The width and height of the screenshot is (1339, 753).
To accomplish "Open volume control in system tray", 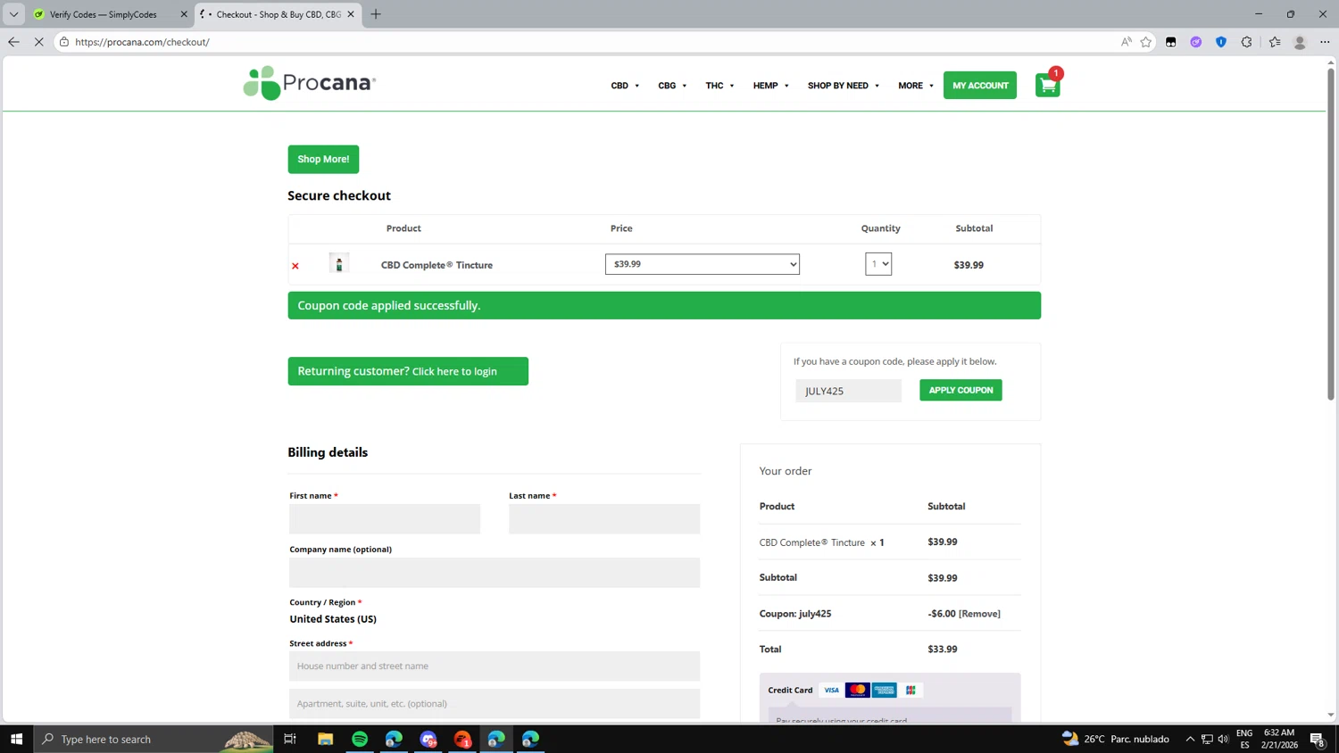I will 1223,739.
